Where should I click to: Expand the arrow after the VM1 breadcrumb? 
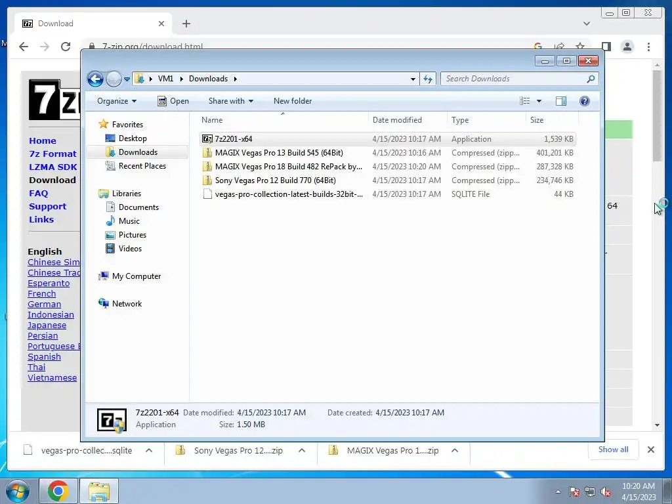click(181, 79)
